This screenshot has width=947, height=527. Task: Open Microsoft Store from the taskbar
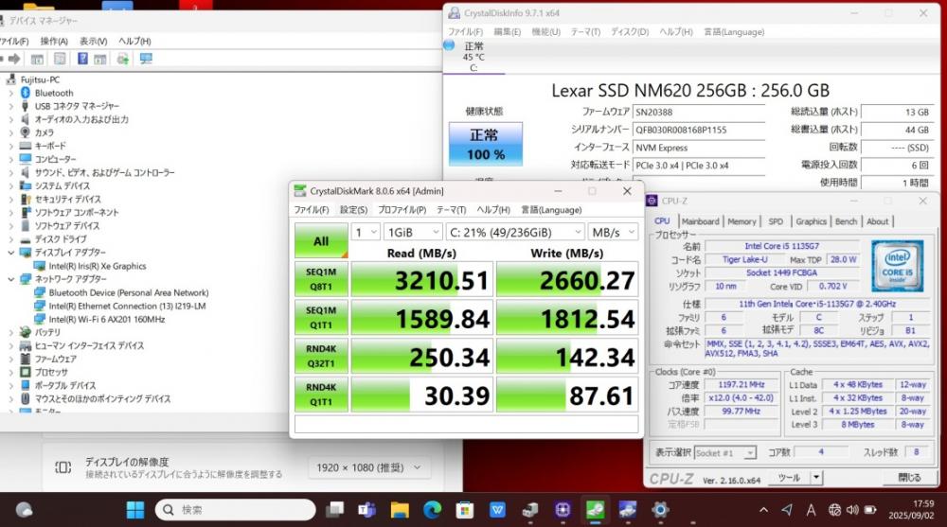(x=464, y=510)
